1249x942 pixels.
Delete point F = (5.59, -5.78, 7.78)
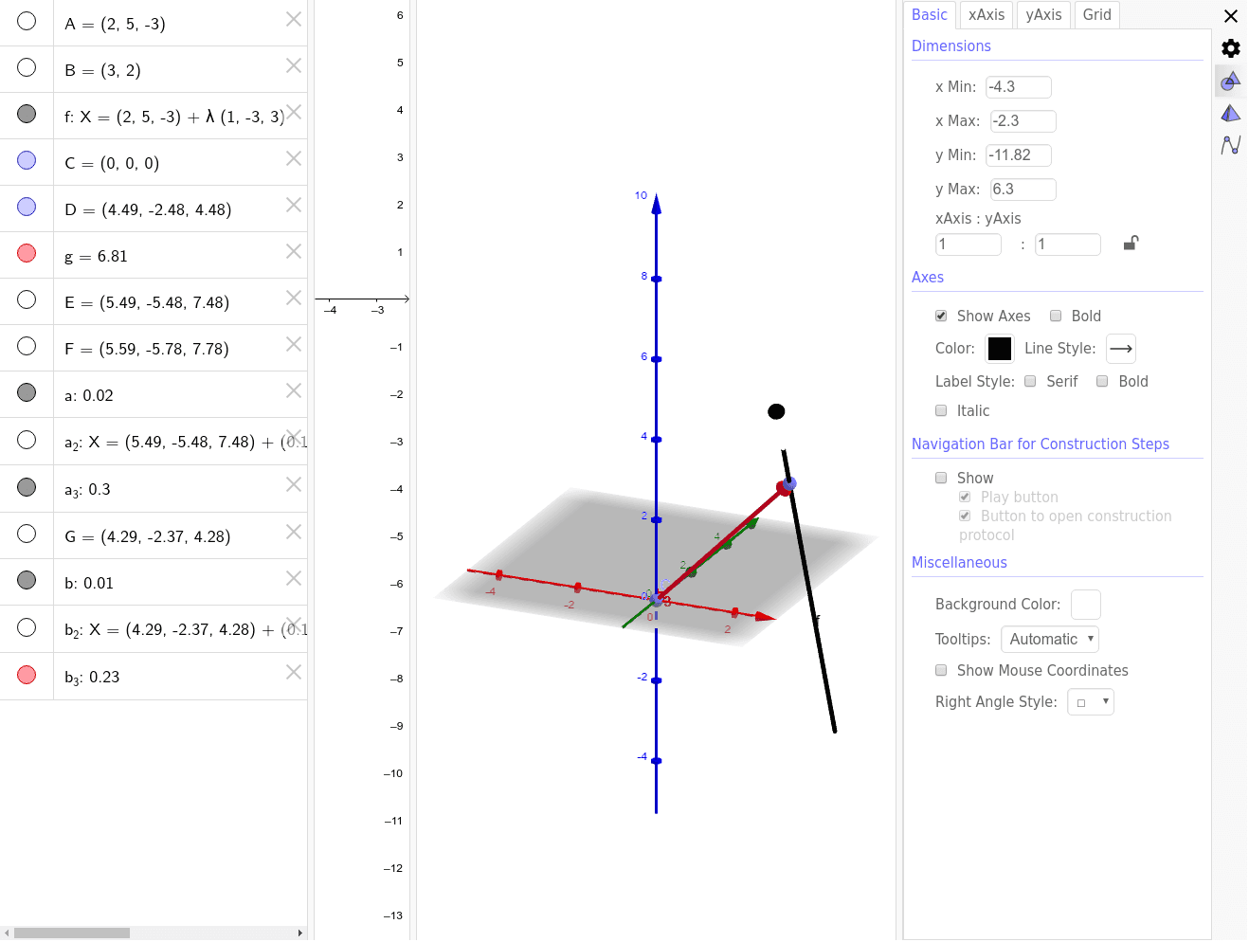click(294, 344)
